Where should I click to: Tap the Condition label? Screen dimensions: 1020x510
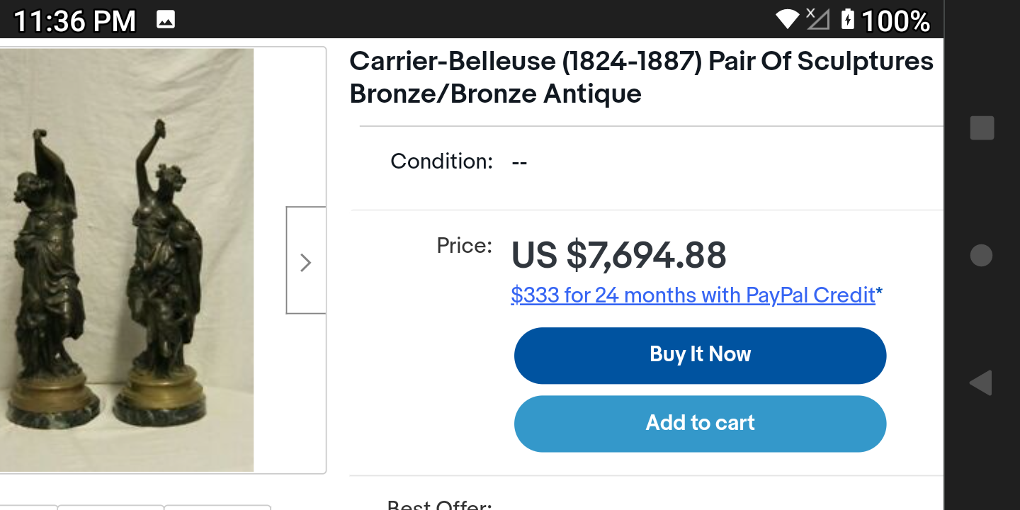[441, 161]
